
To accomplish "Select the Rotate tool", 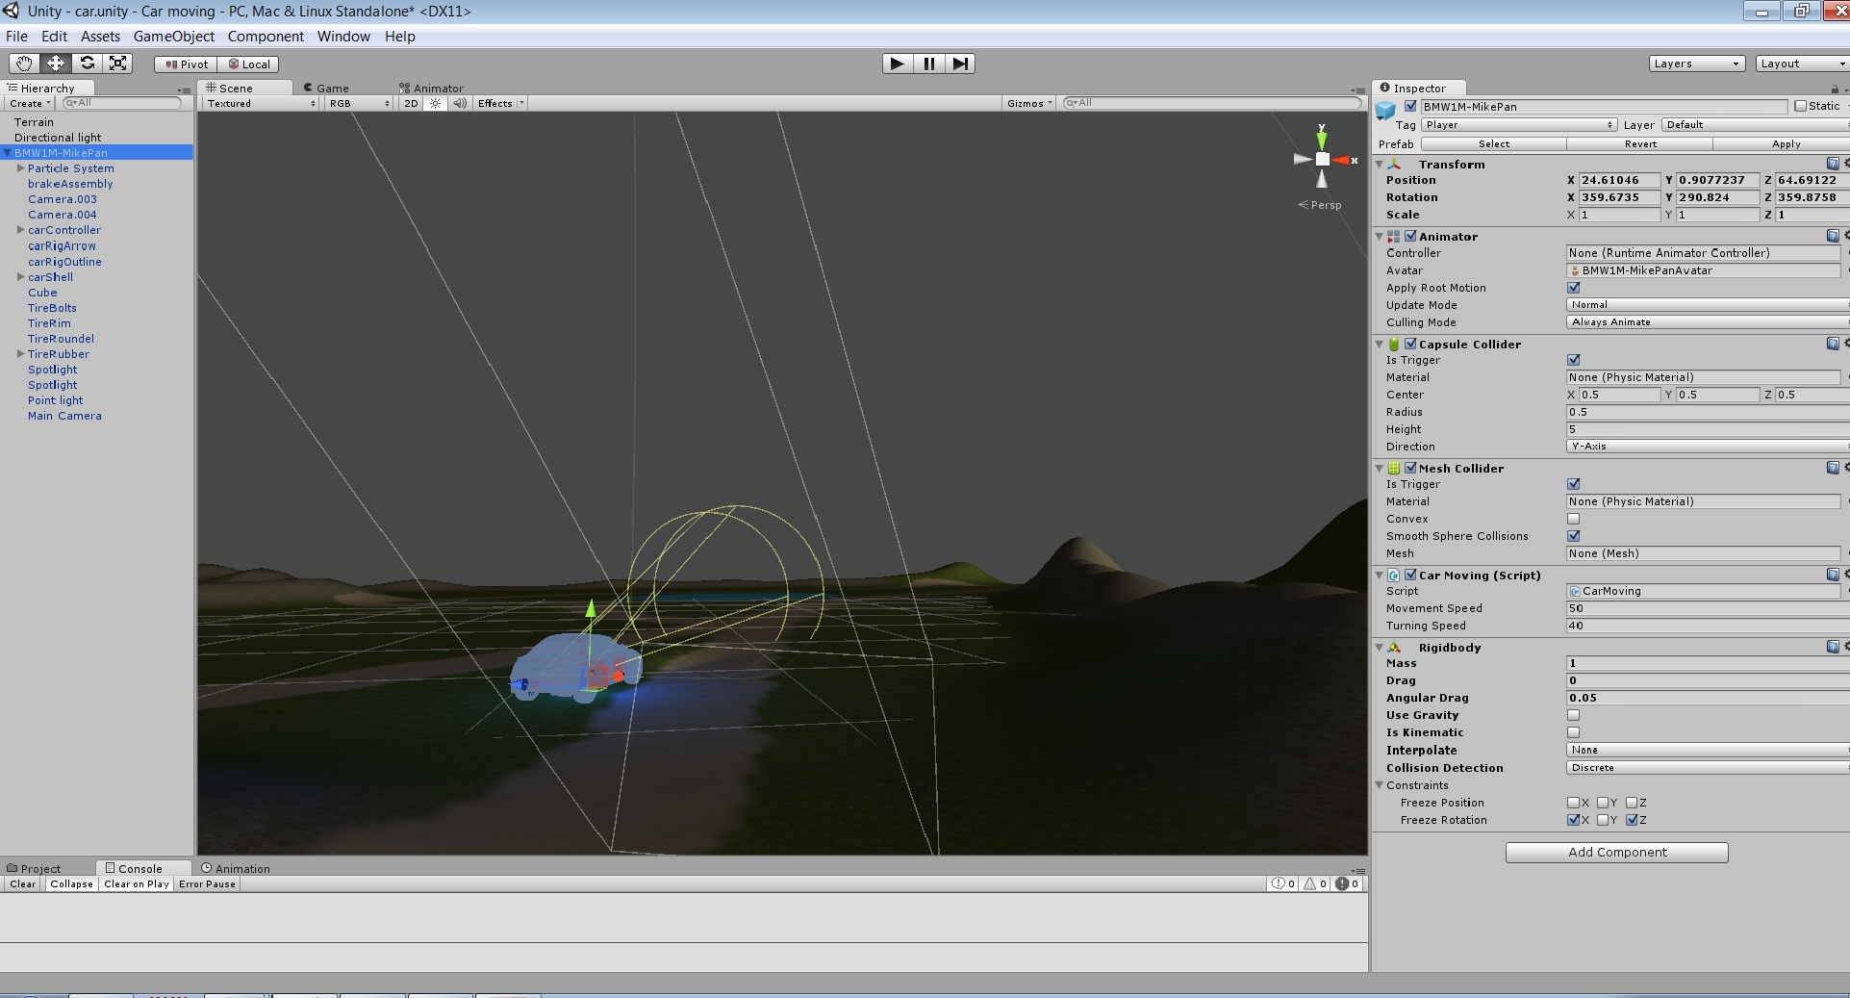I will coord(87,64).
